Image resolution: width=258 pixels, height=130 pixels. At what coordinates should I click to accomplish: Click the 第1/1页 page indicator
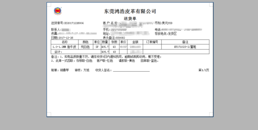click(x=204, y=70)
